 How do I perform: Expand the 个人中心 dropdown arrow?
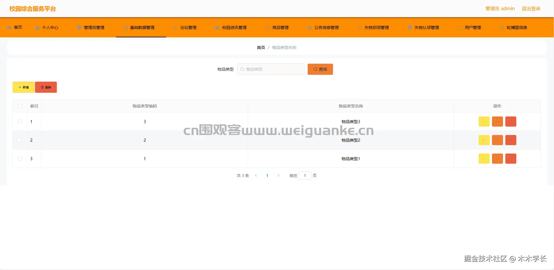pyautogui.click(x=62, y=28)
